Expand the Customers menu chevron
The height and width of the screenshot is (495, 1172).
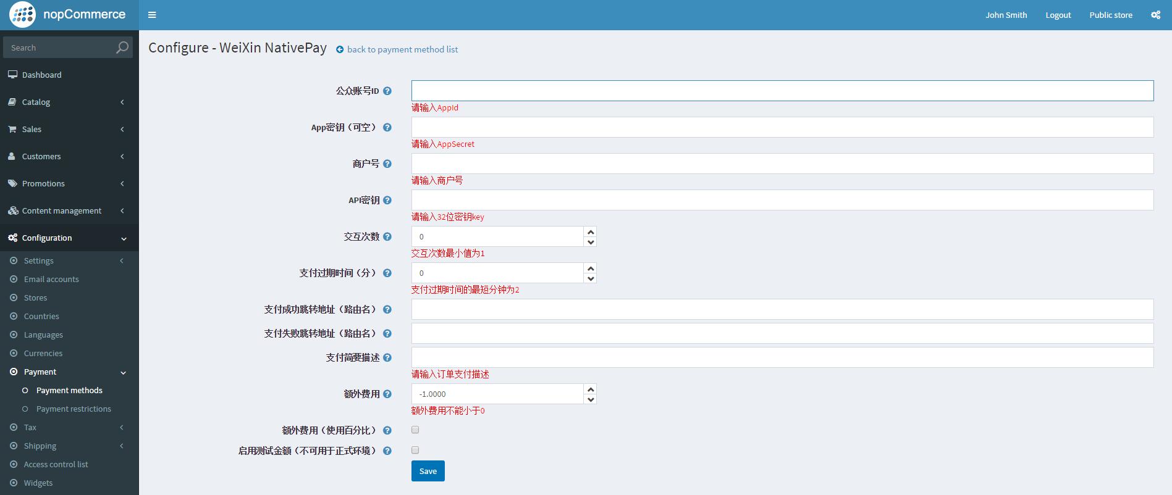tap(122, 156)
